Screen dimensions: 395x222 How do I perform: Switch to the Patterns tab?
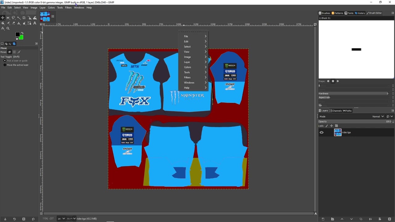tap(337, 13)
